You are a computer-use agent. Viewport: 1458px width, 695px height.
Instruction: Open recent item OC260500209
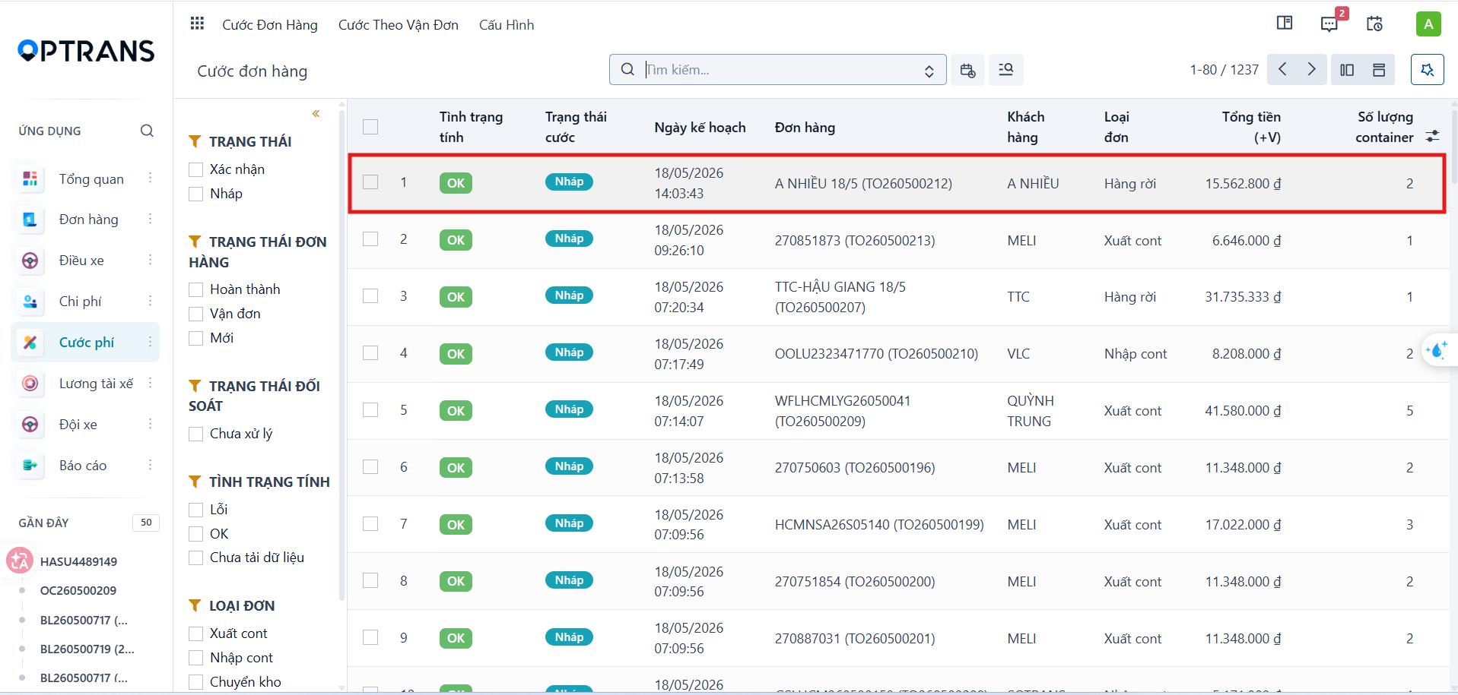coord(78,590)
